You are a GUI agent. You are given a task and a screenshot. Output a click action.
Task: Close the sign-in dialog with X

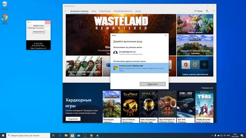coord(166,35)
